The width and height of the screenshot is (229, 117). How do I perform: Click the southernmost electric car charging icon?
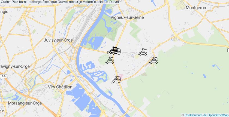116,79
